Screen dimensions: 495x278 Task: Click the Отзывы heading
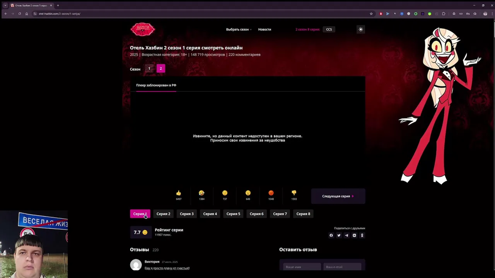click(139, 250)
